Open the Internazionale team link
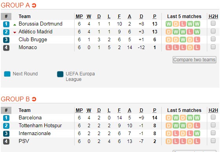The image size is (221, 152). pyautogui.click(x=35, y=134)
